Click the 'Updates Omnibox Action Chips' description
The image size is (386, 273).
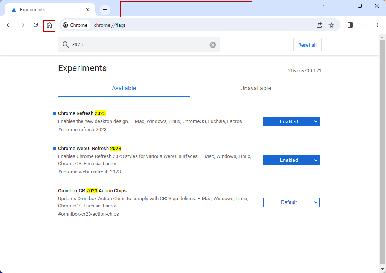click(153, 202)
